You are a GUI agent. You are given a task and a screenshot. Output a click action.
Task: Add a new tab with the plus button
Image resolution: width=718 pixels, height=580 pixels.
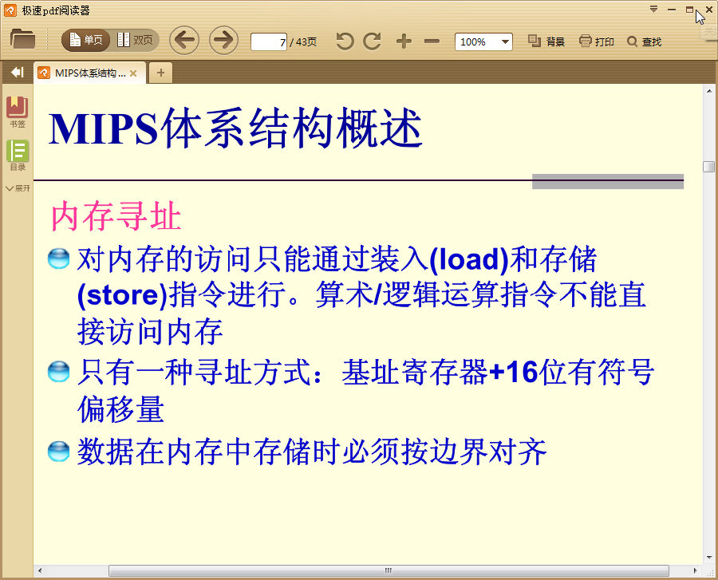point(160,73)
